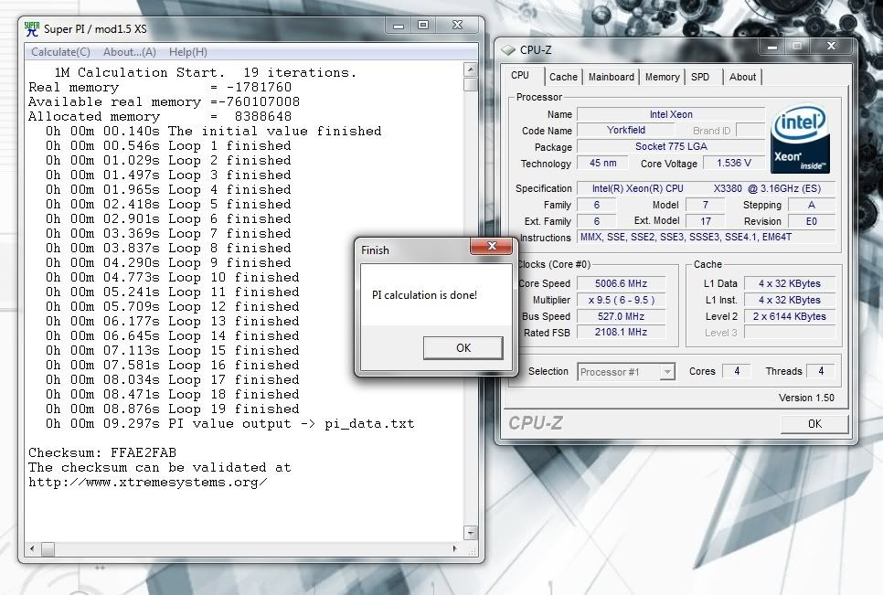The height and width of the screenshot is (595, 883).
Task: Minimize the Super PI window
Action: coord(399,26)
